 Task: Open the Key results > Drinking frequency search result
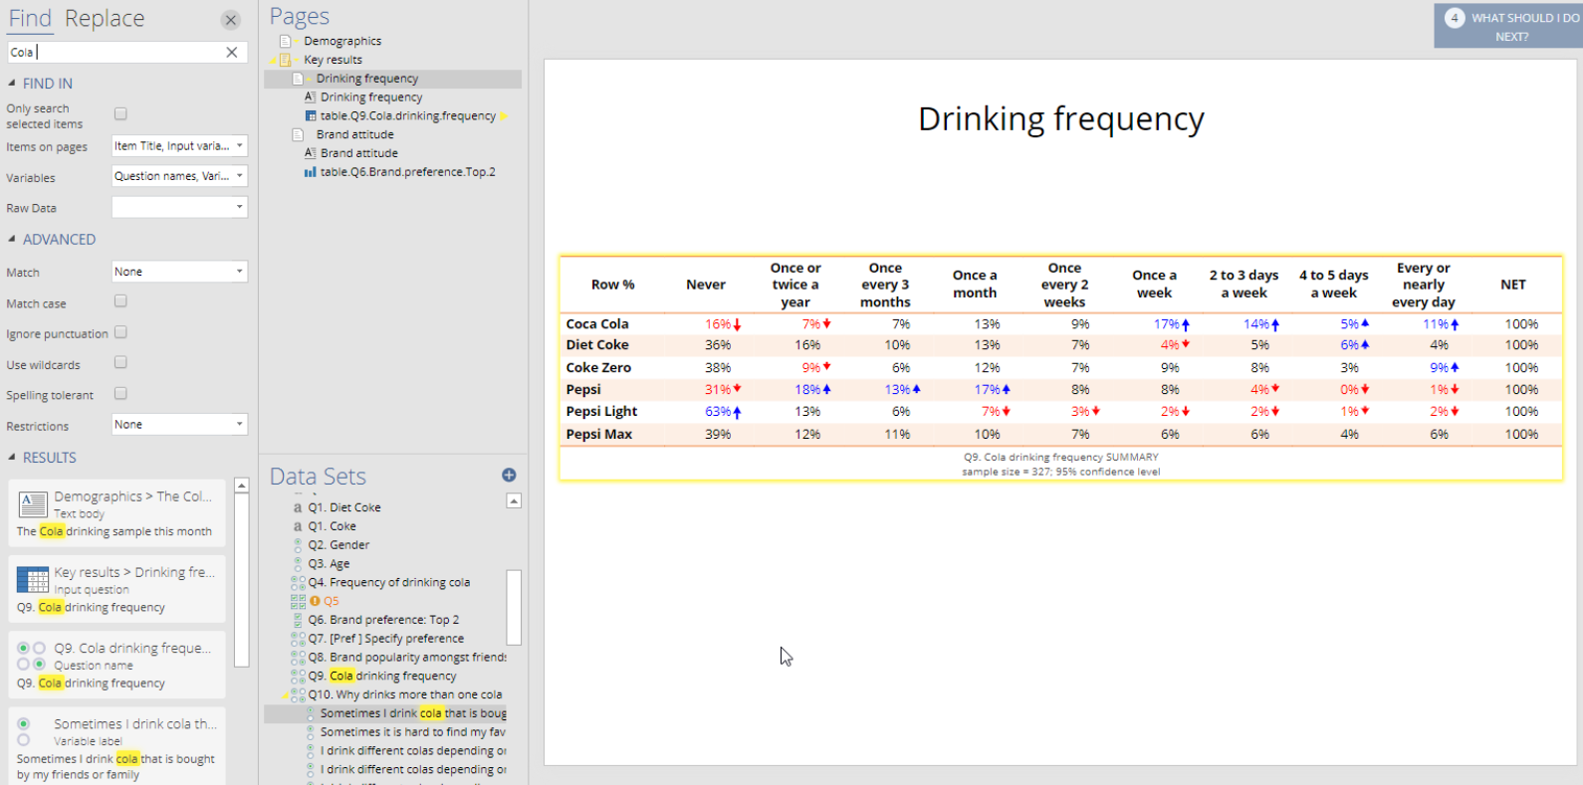(117, 589)
